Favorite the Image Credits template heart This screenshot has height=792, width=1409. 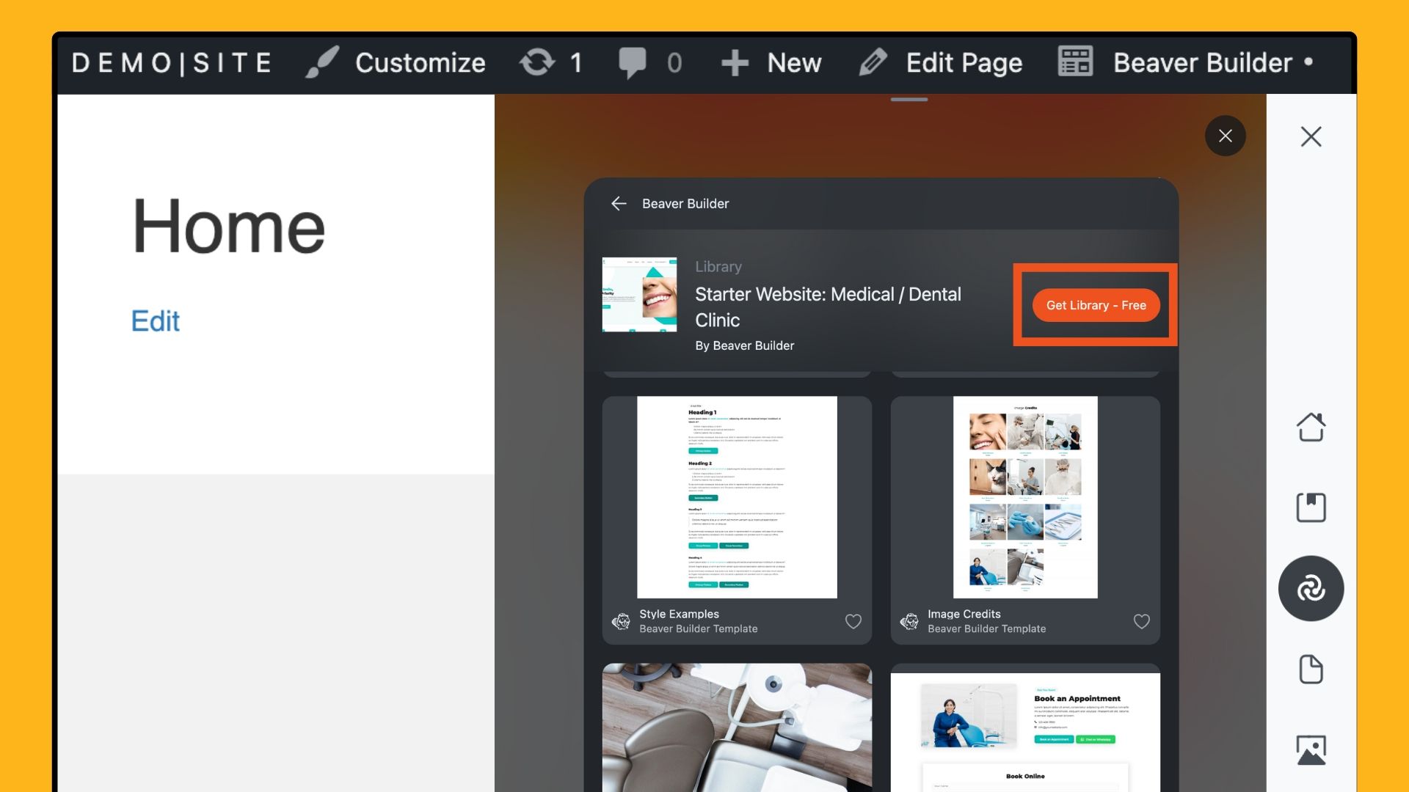[x=1141, y=621]
